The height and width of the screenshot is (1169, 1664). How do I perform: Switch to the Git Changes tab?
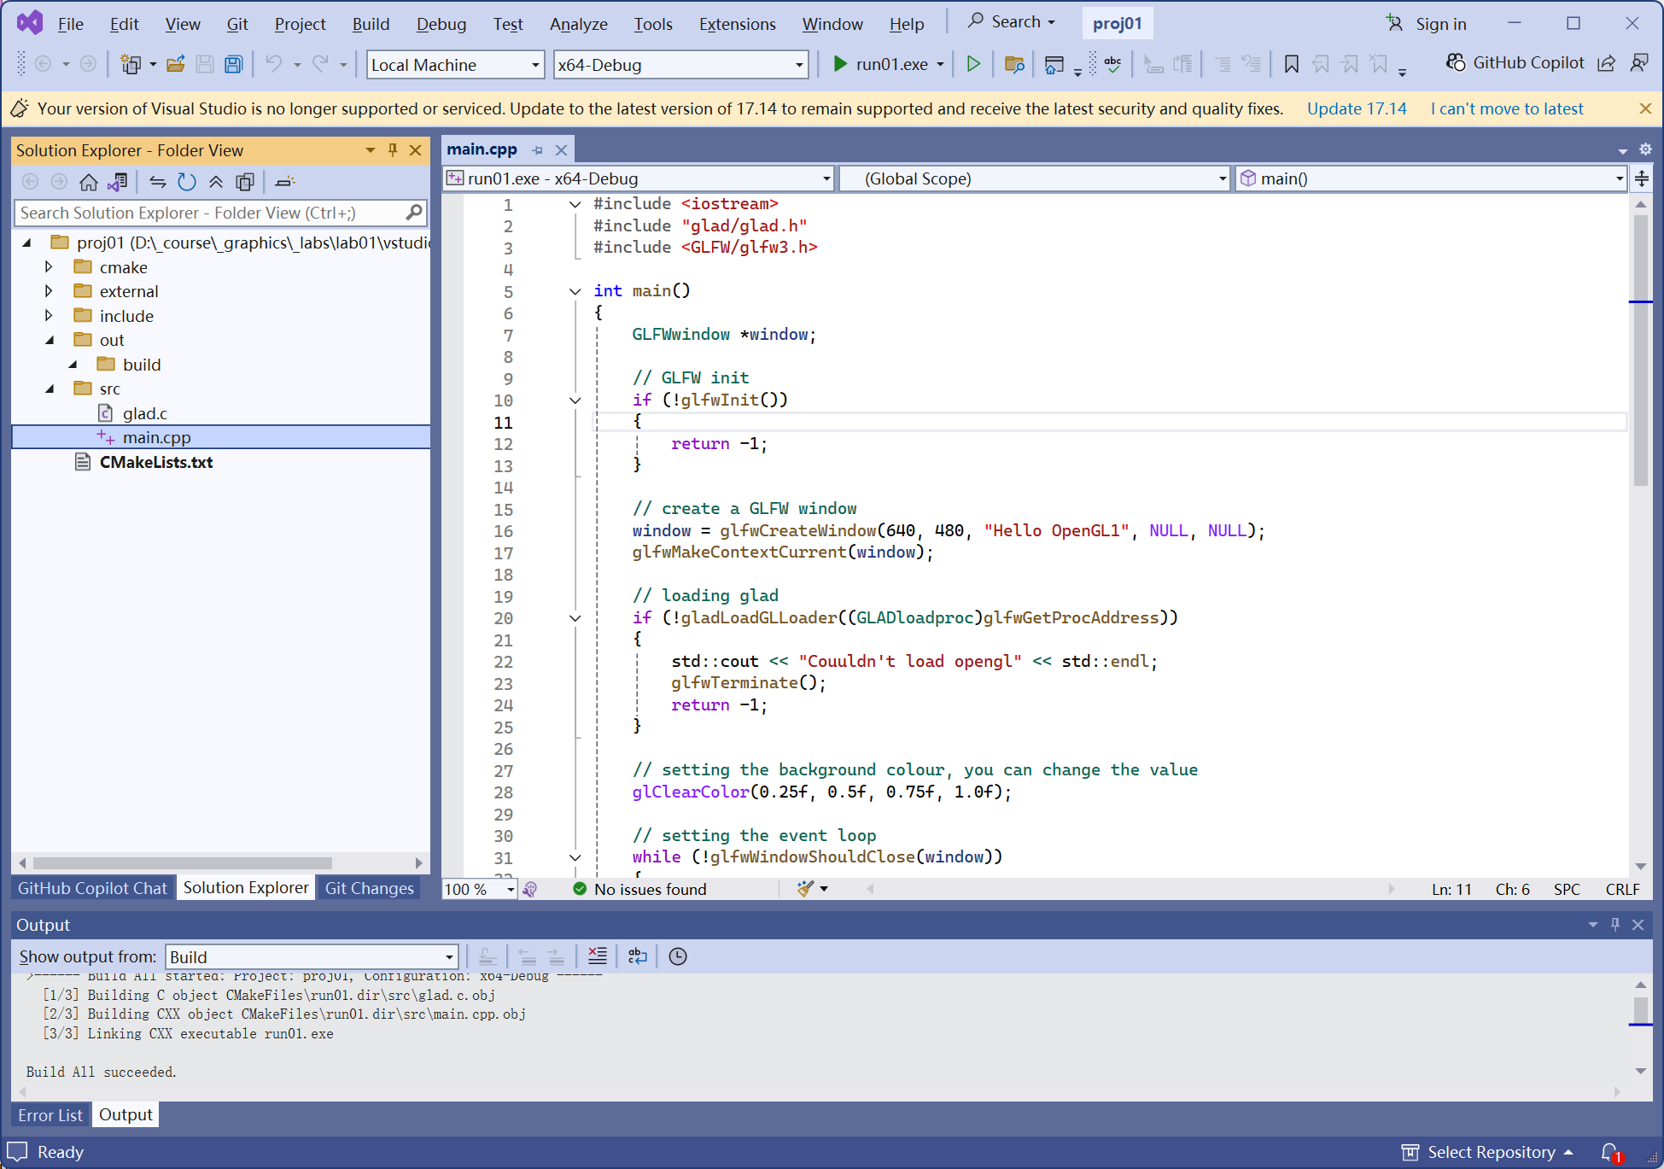pyautogui.click(x=369, y=888)
